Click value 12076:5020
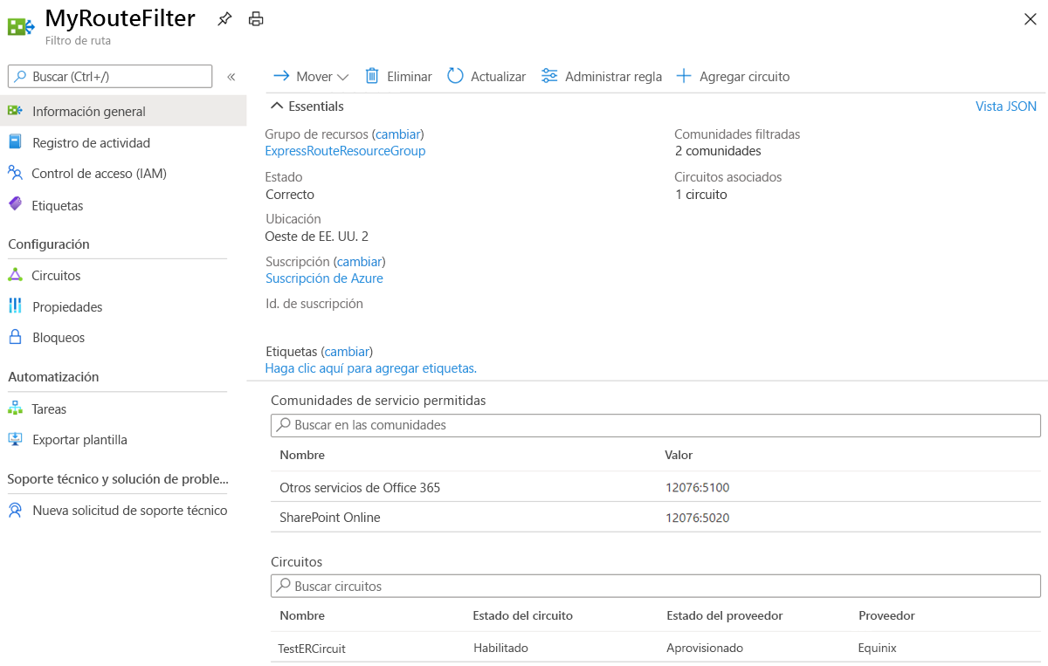 pos(697,518)
